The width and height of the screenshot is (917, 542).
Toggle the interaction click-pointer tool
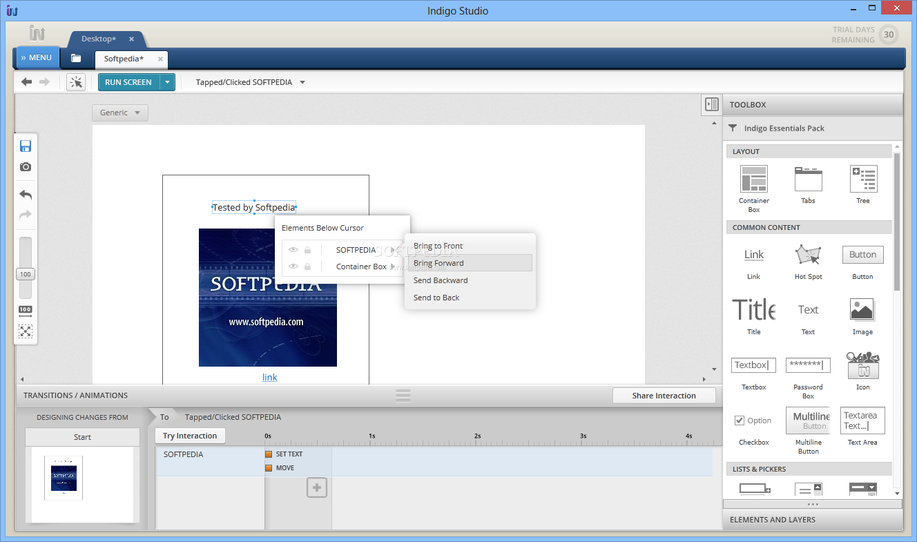tap(76, 82)
